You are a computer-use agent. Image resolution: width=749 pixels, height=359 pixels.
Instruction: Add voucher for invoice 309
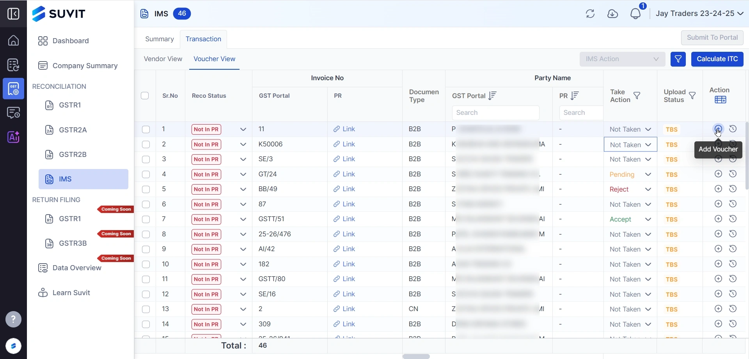tap(718, 324)
